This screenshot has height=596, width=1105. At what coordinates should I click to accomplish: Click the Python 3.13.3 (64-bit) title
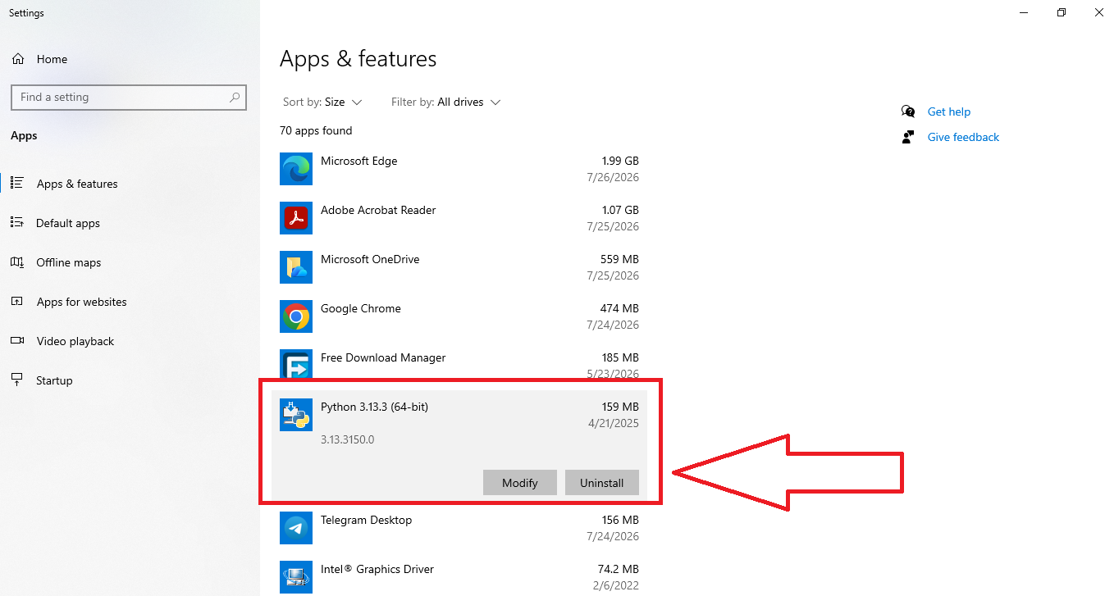374,407
